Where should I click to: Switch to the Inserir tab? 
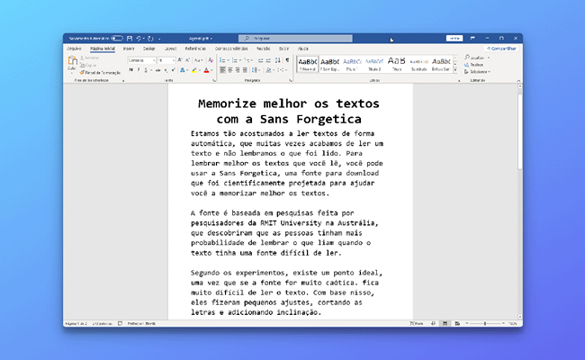[x=129, y=49]
